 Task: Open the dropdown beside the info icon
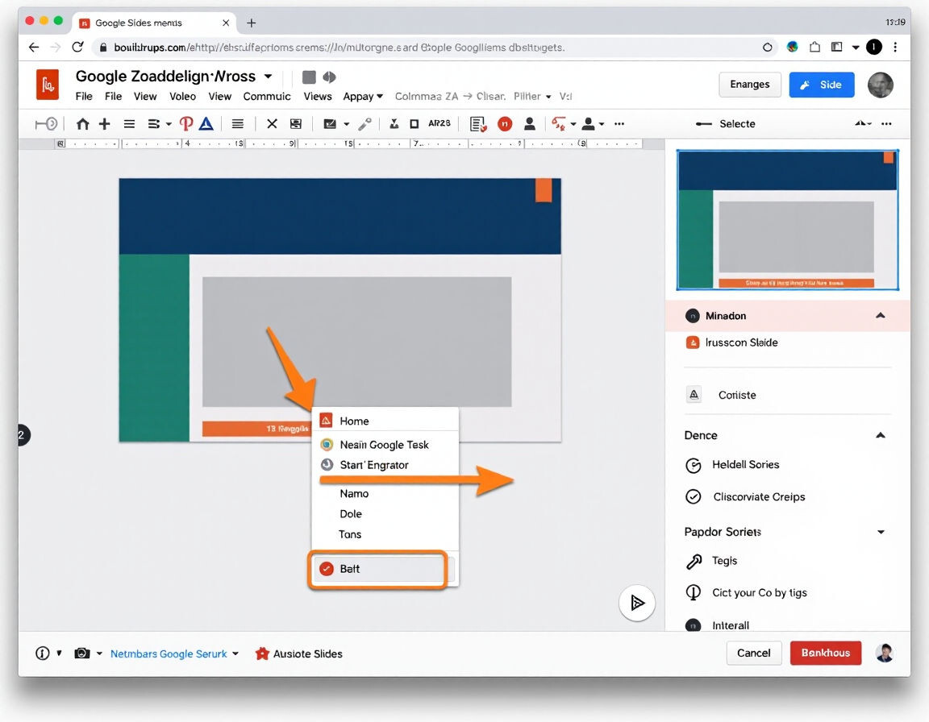tap(59, 654)
